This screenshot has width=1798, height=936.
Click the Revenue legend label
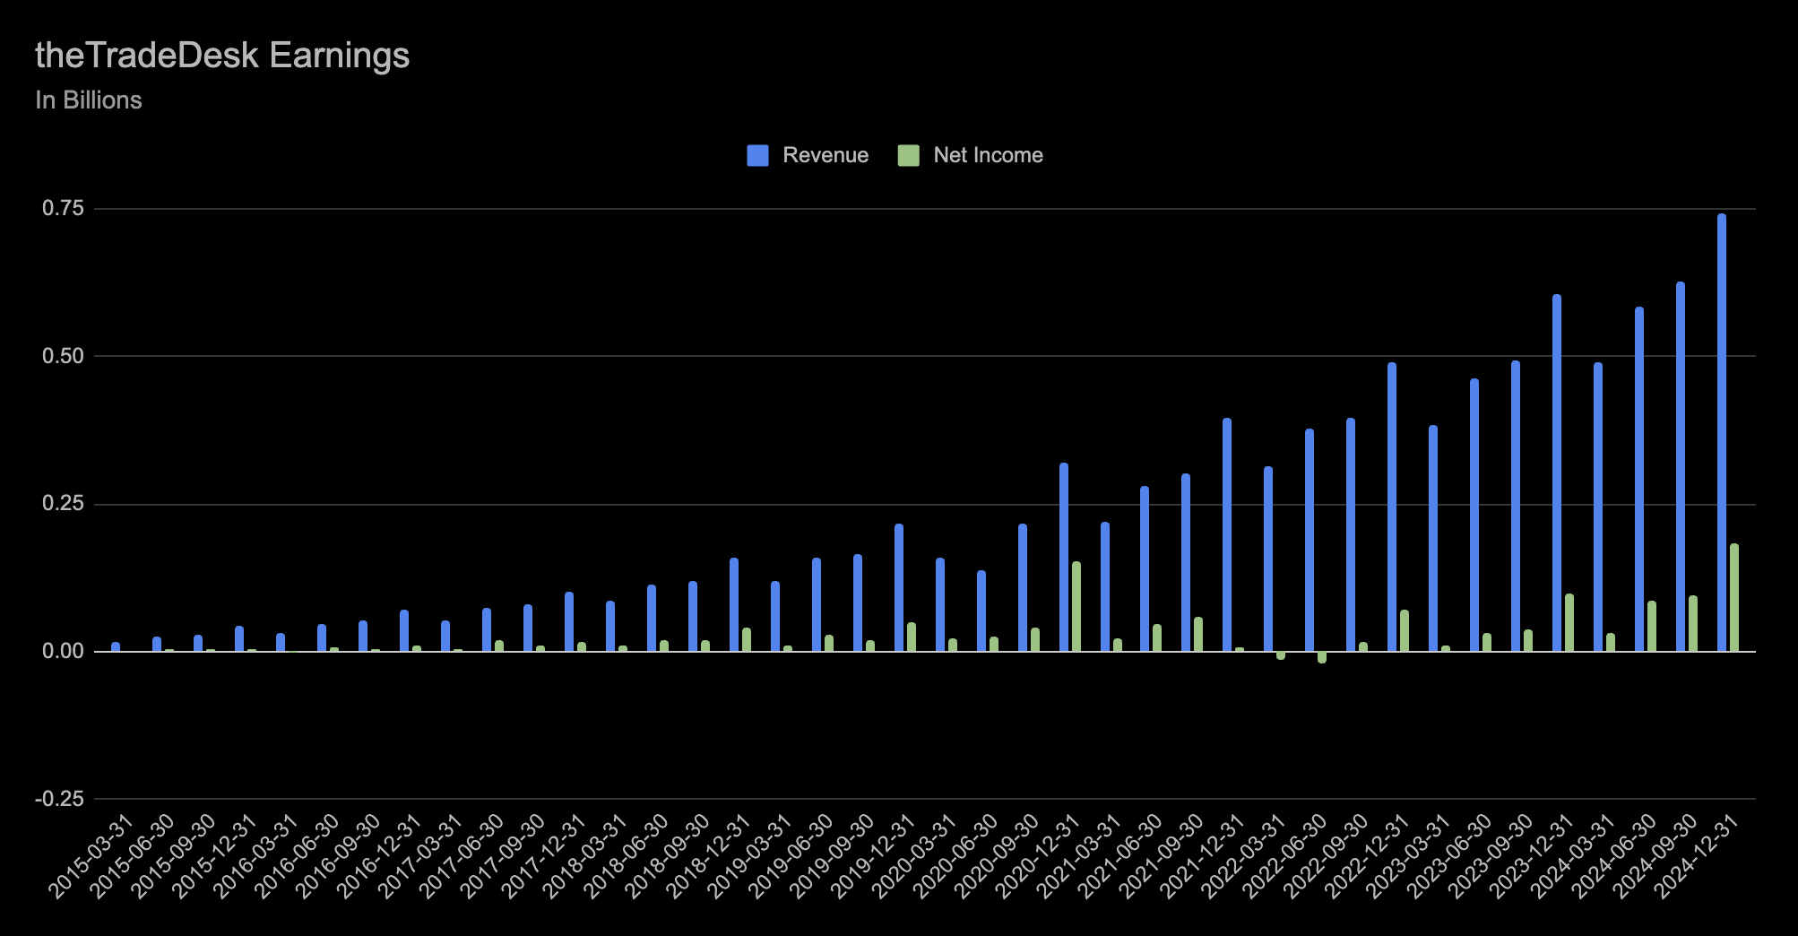[826, 155]
